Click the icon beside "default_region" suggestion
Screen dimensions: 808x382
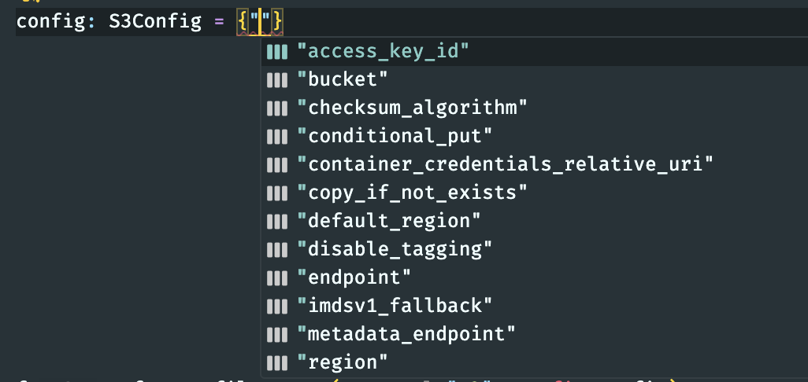pos(276,220)
